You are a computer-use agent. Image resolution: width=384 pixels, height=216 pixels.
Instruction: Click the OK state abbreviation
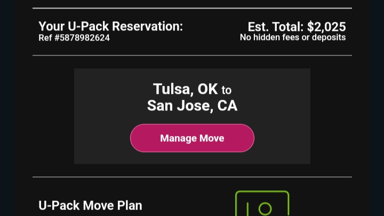(207, 89)
